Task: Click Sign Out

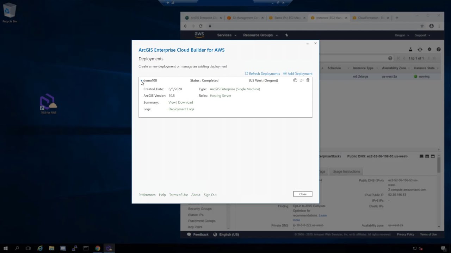Action: pyautogui.click(x=210, y=195)
